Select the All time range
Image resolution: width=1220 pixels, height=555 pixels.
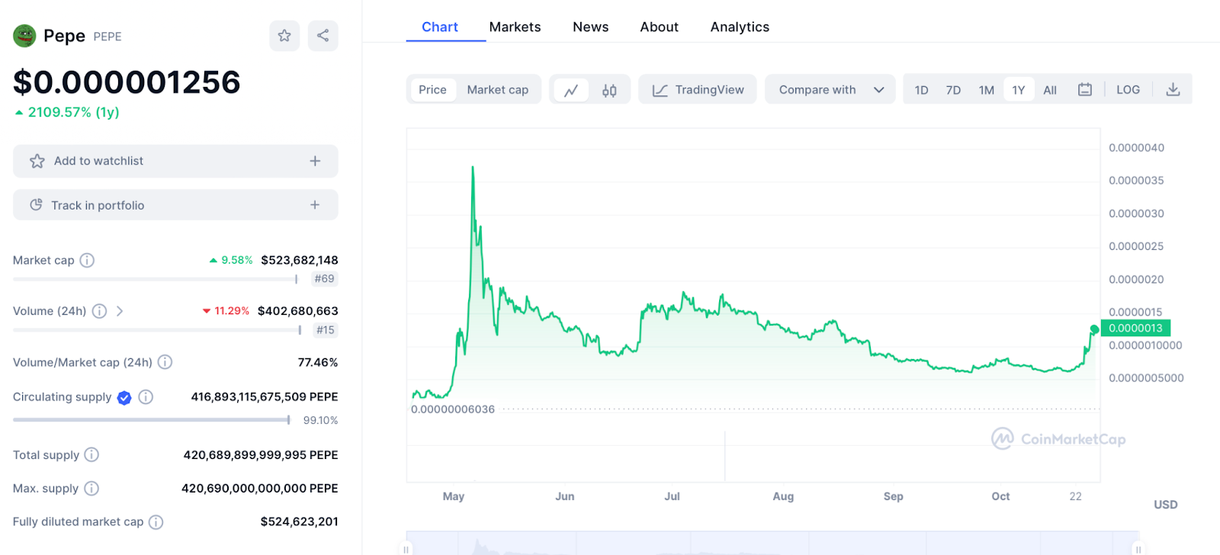(1050, 90)
